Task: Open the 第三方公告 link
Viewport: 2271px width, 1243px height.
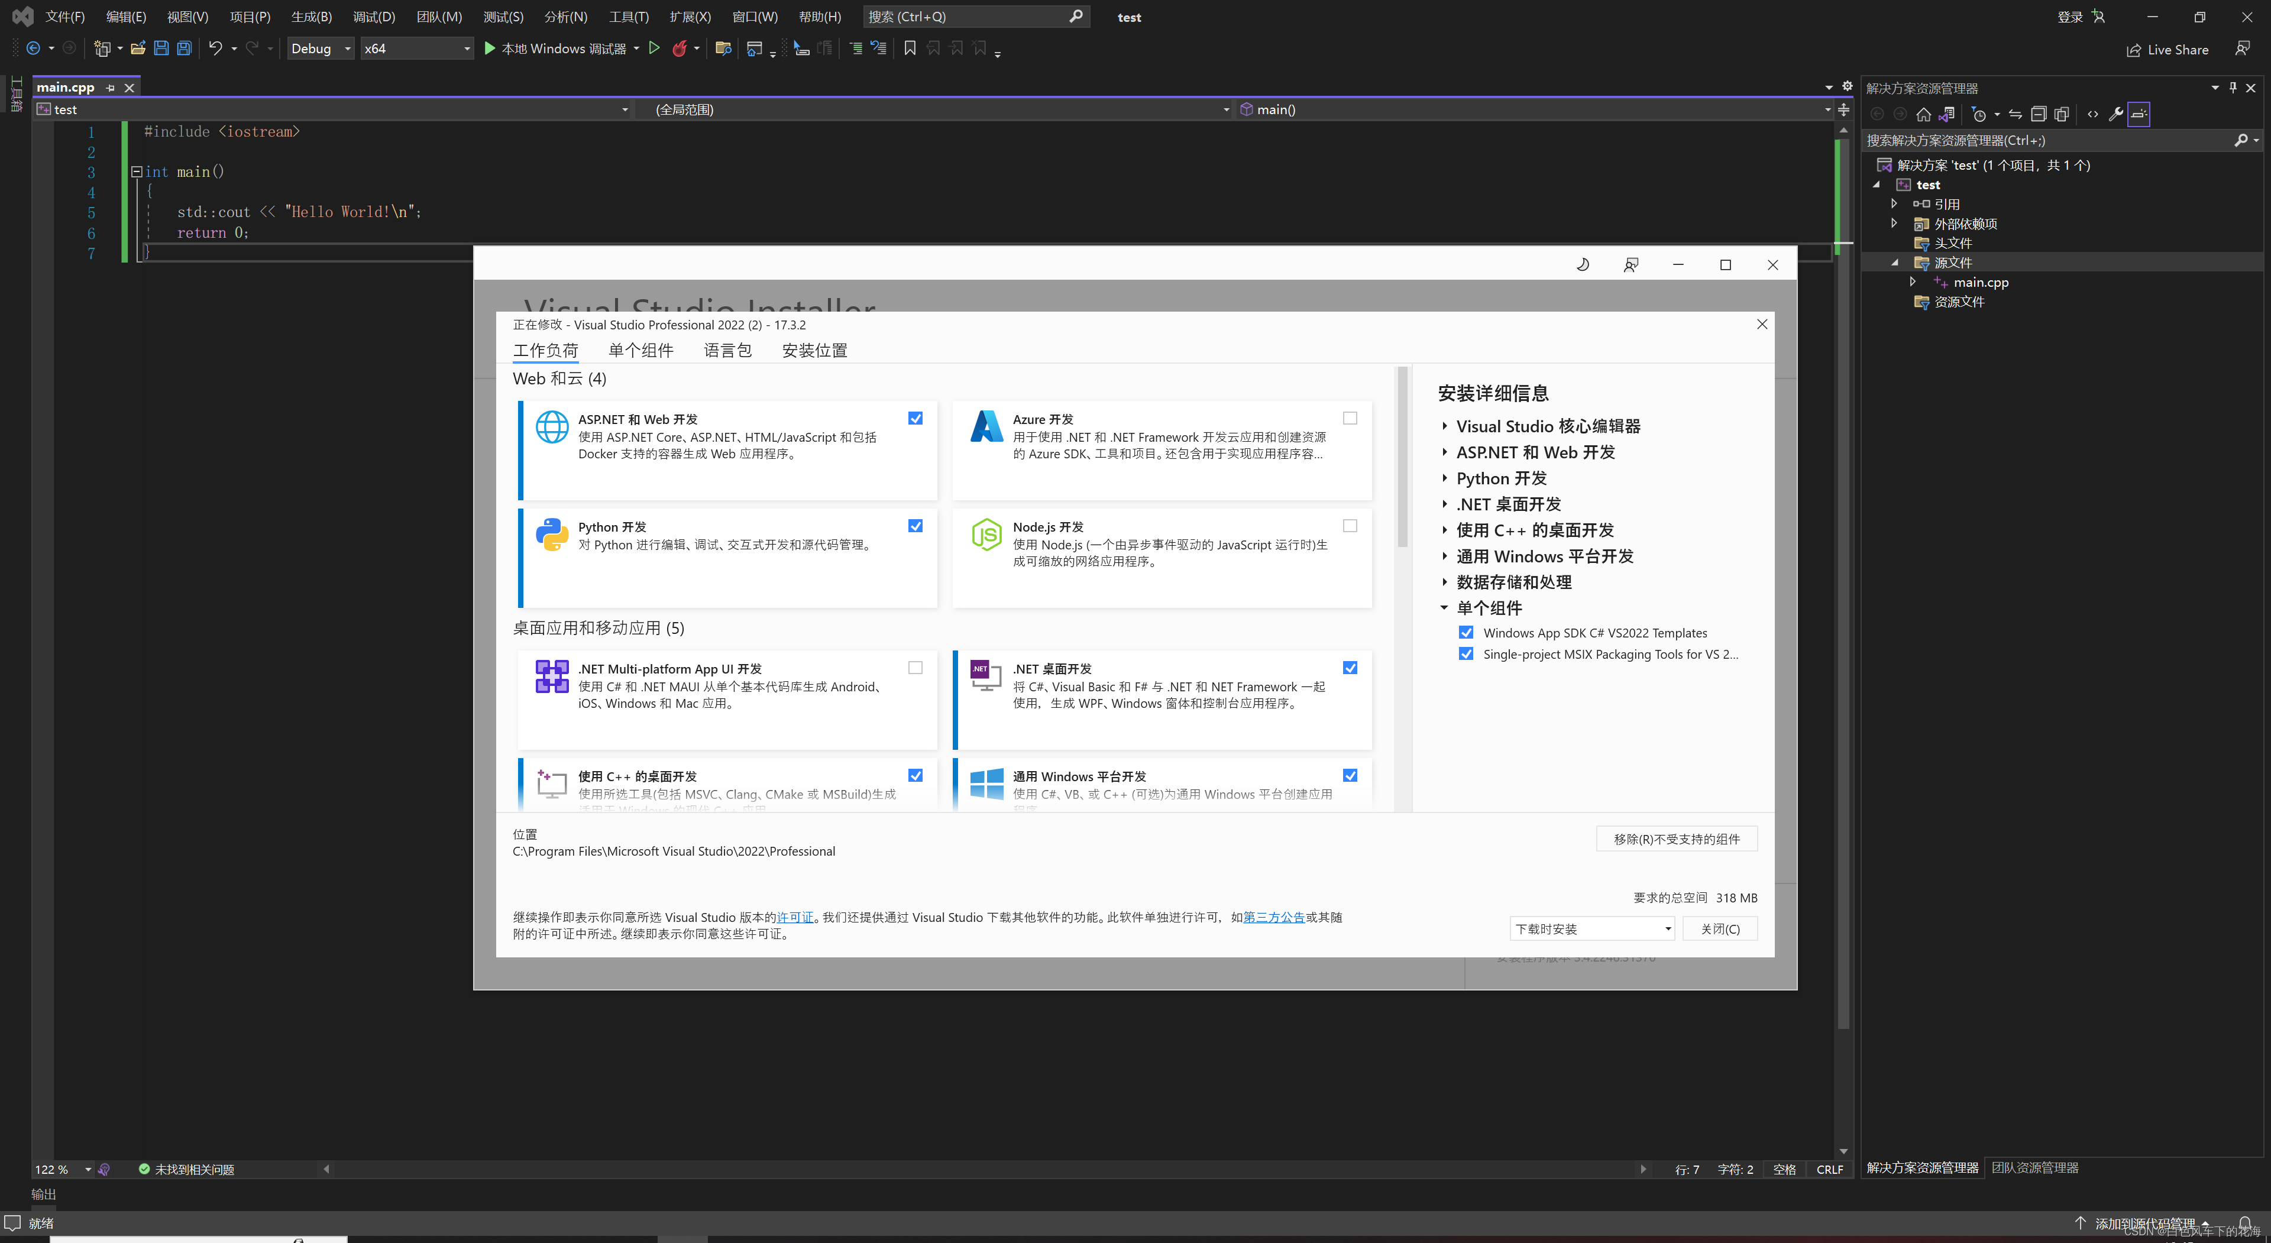Action: (x=1273, y=917)
